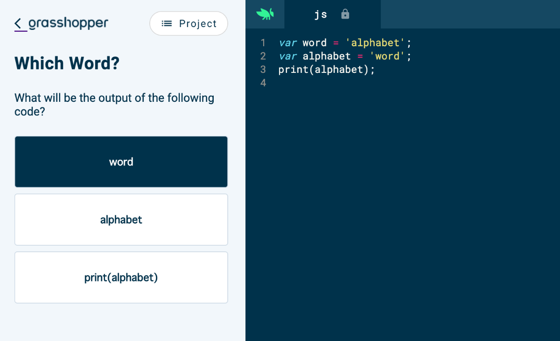This screenshot has height=341, width=560.
Task: Click the back arrow next to grasshopper
Action: (19, 23)
